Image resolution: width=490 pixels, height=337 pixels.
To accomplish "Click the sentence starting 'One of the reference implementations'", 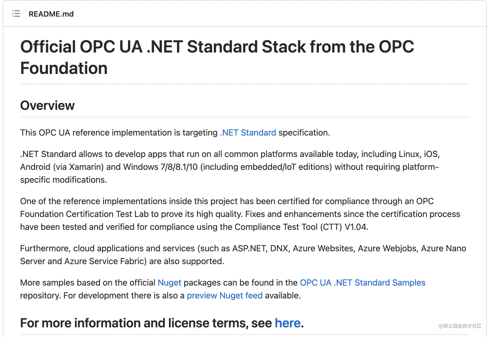I will (240, 214).
